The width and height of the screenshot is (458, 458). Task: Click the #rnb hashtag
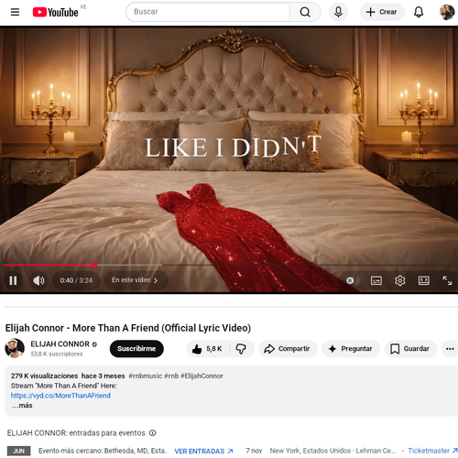tap(171, 376)
